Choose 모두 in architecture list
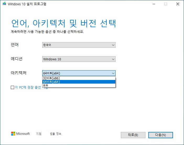The image size is (184, 145). point(79,85)
